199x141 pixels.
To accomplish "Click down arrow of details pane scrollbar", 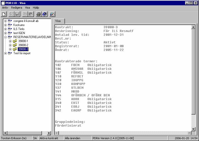I will 193,129.
